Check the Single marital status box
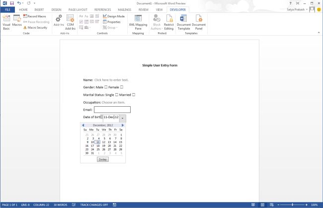323x208 pixels. [x=117, y=95]
